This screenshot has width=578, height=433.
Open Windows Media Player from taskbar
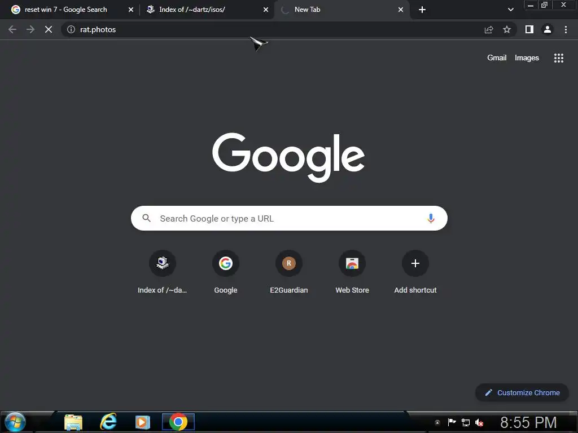coord(142,422)
